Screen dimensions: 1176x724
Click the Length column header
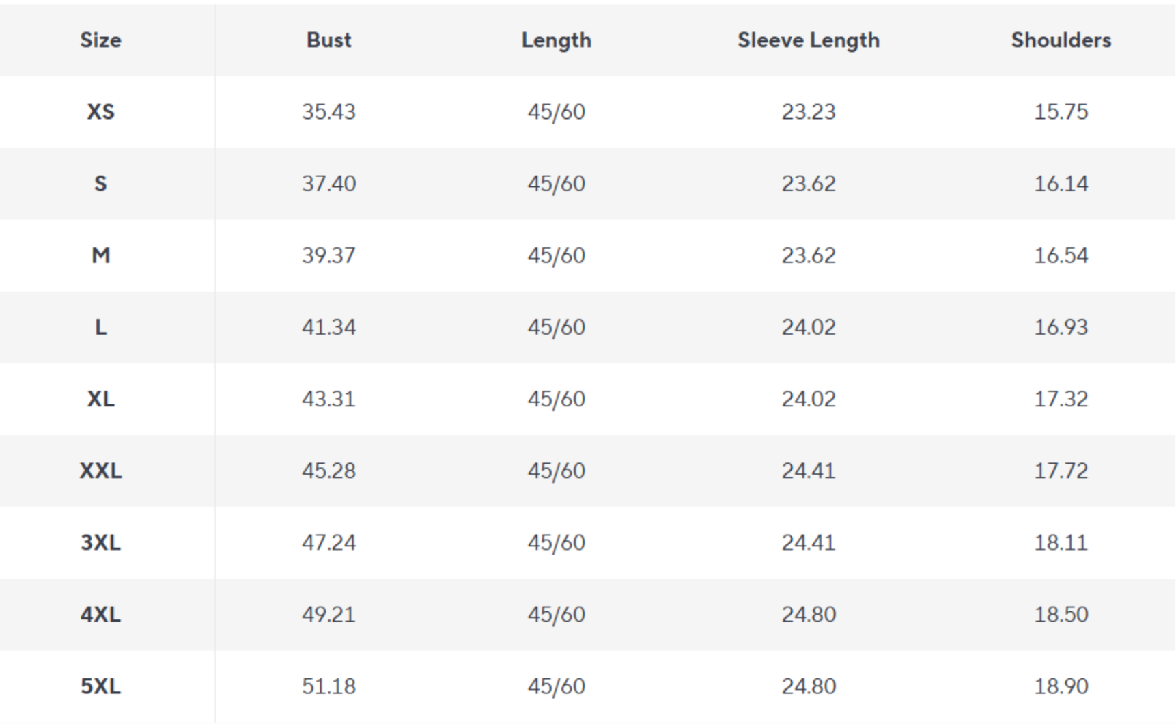[x=556, y=40]
